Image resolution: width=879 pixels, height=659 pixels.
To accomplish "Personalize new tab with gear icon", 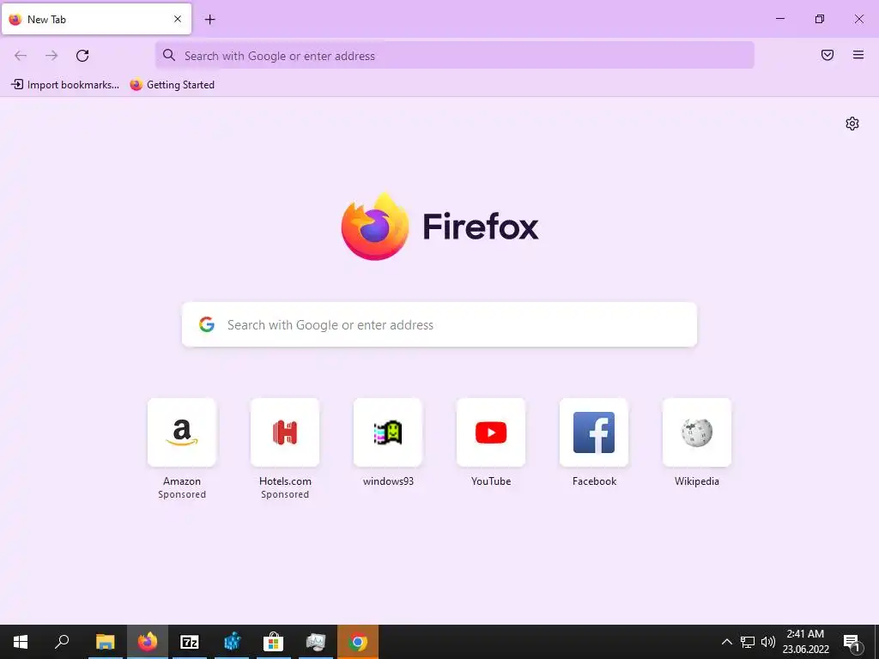I will (852, 124).
